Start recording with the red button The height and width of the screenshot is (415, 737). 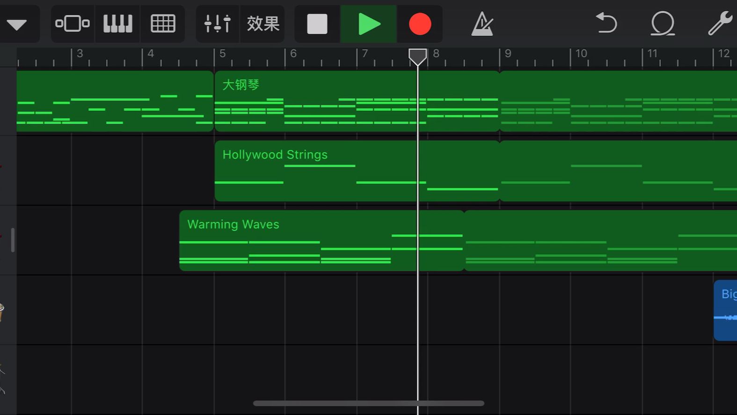[420, 24]
